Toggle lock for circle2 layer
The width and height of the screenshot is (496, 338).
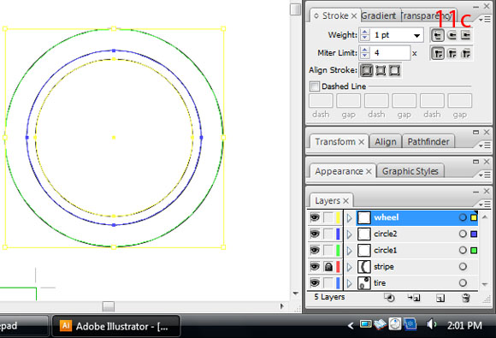328,234
